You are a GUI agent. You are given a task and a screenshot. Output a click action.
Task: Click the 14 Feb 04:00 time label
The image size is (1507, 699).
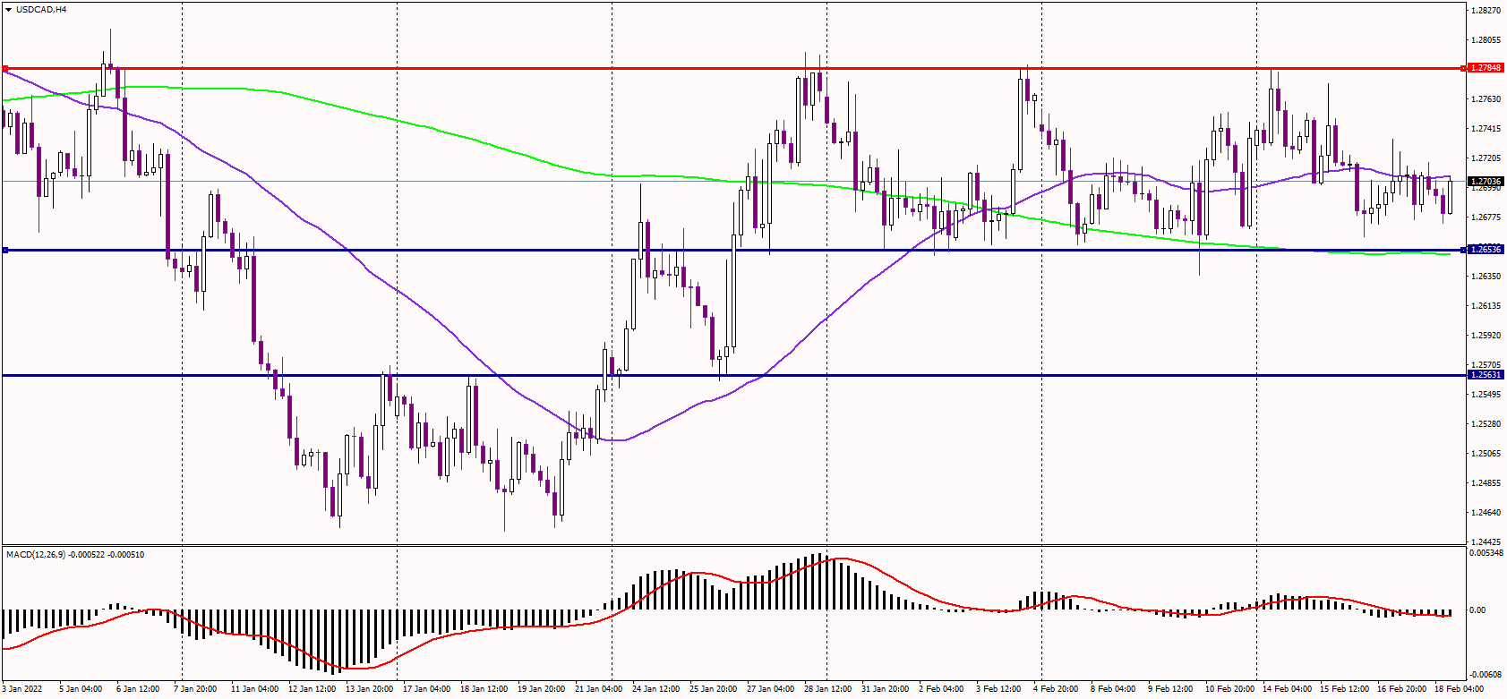1287,689
